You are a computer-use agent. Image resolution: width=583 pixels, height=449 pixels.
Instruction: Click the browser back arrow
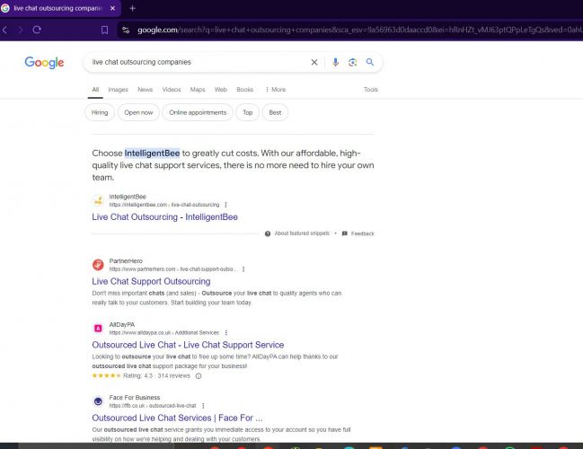4,30
